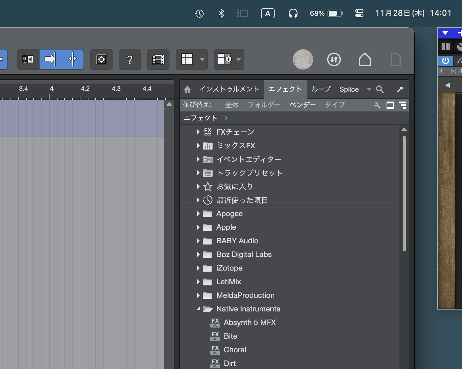The image size is (462, 369).
Task: Open the grid view dropdown arrow
Action: click(202, 59)
